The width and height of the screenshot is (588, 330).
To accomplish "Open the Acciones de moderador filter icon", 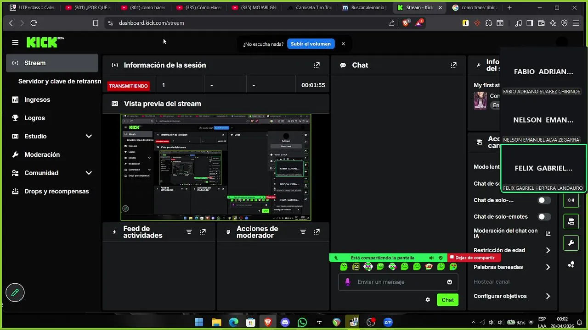I will point(303,232).
